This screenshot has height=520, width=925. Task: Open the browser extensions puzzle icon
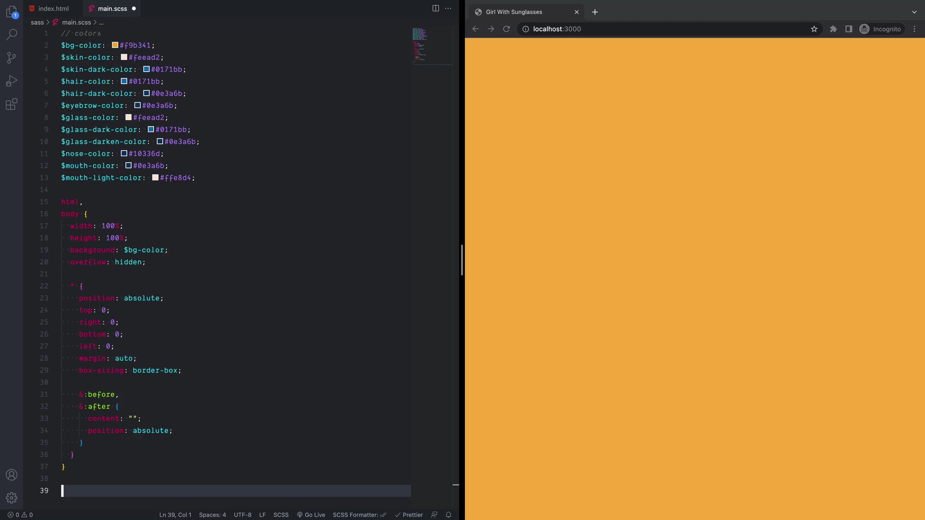tap(833, 29)
